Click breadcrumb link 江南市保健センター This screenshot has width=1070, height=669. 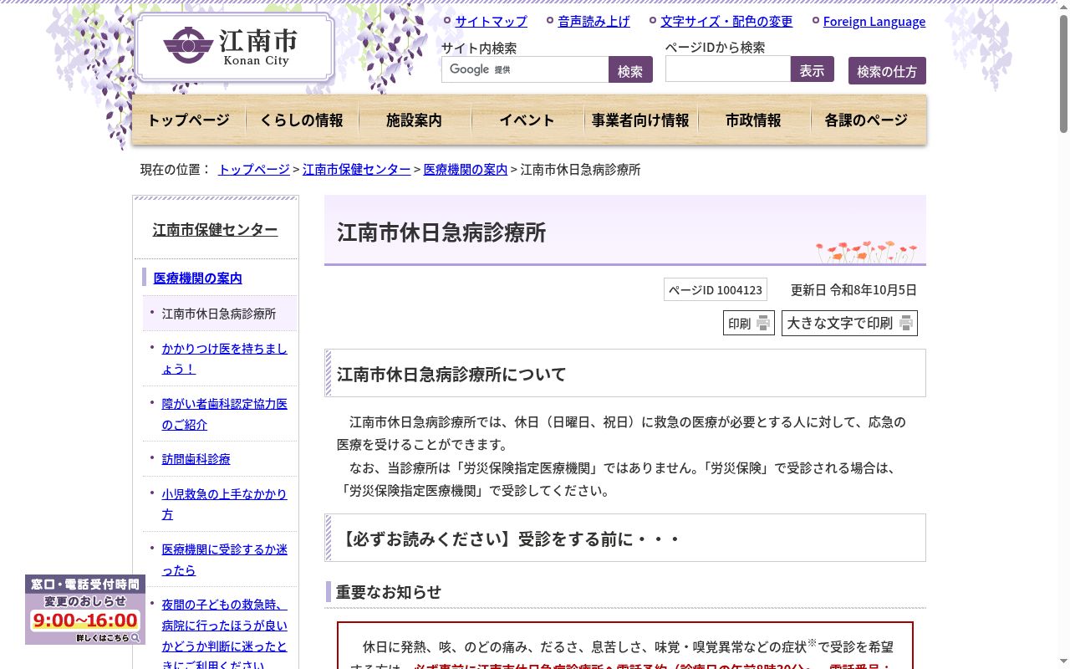(356, 169)
